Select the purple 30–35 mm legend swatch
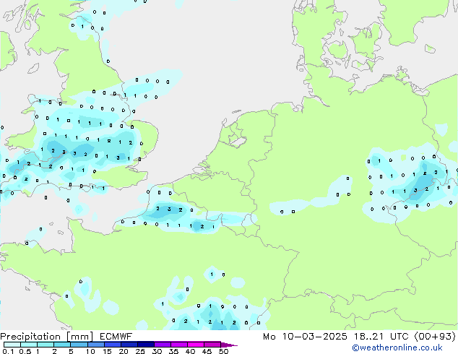The image size is (458, 354). 164,345
